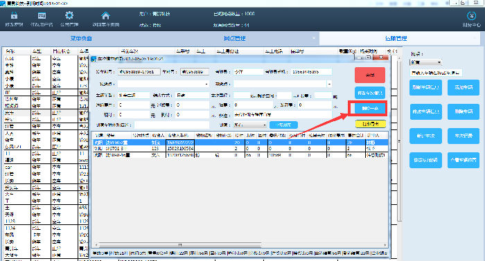
Task: Click the 刷新车辆信息 button in the right panel
Action: [425, 87]
